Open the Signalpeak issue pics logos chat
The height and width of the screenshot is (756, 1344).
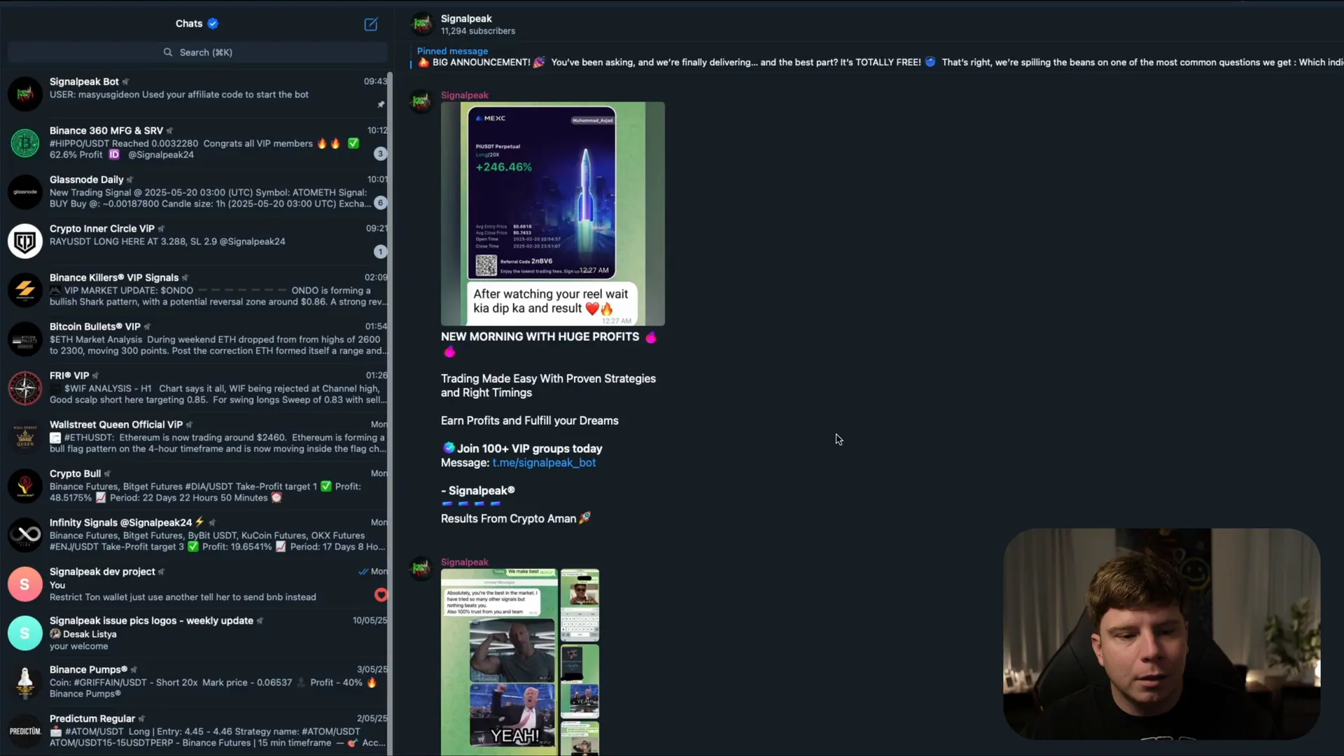coord(197,633)
